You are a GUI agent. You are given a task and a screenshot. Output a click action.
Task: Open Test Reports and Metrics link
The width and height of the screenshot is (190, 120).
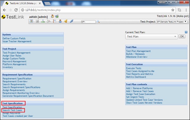tap(139, 74)
